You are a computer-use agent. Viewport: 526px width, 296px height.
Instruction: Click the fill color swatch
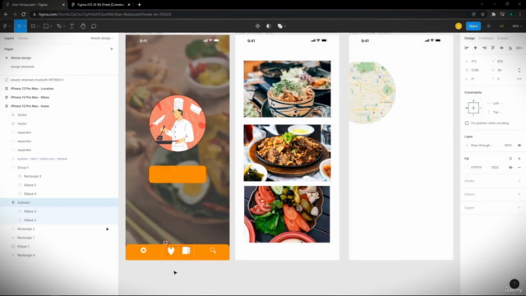[x=467, y=168]
